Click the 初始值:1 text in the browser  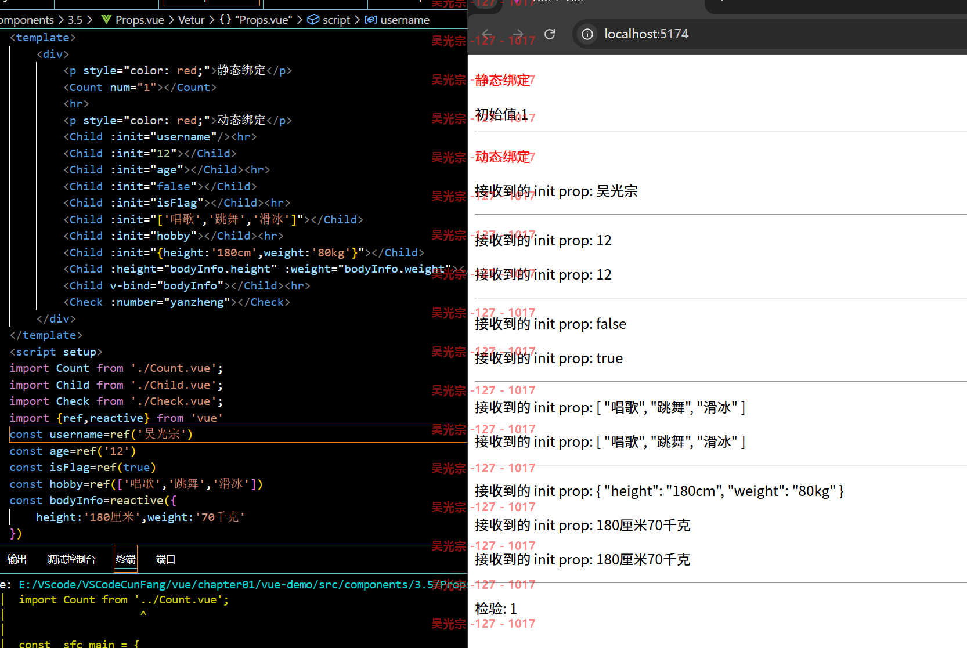pyautogui.click(x=501, y=114)
